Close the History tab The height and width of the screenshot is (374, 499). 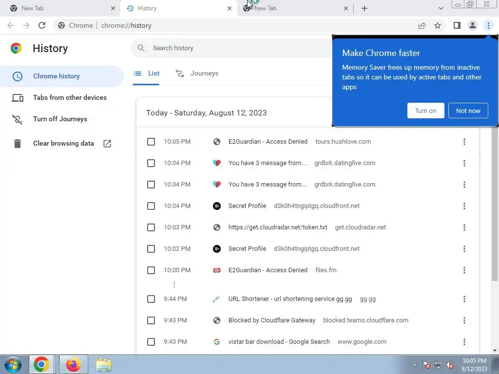(x=230, y=8)
